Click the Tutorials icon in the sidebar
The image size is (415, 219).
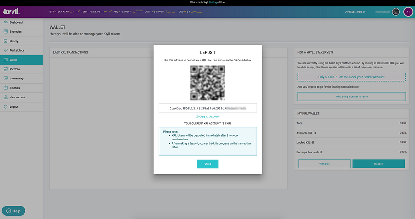pyautogui.click(x=6, y=88)
